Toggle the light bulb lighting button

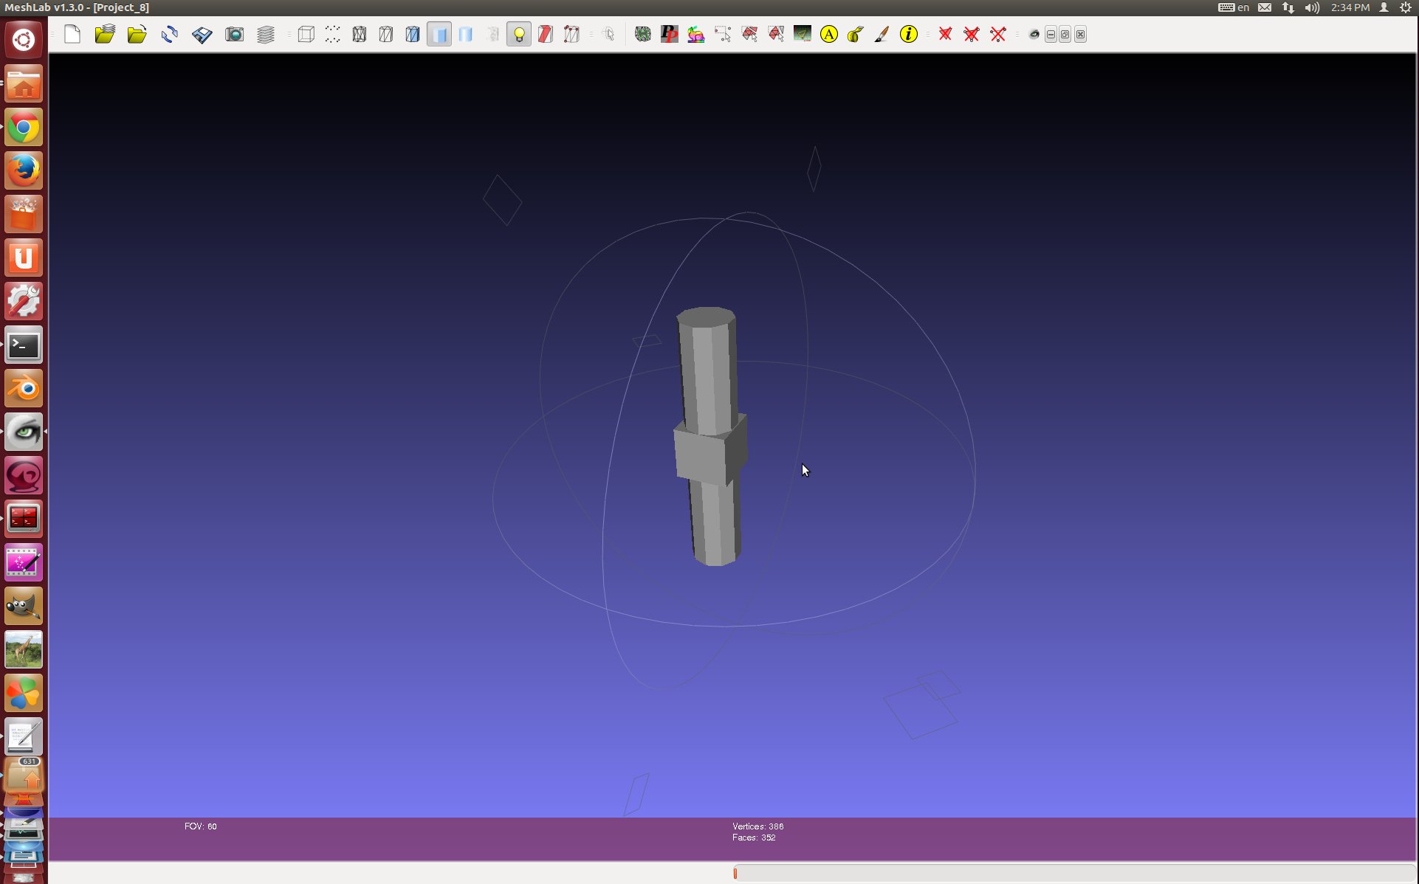click(x=519, y=34)
